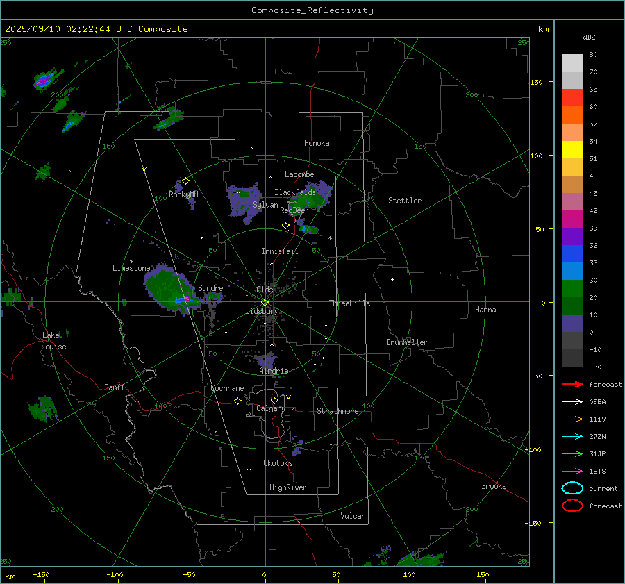Click the yellow swatch in dBZ scale
Image resolution: width=625 pixels, height=584 pixels.
pyautogui.click(x=572, y=150)
